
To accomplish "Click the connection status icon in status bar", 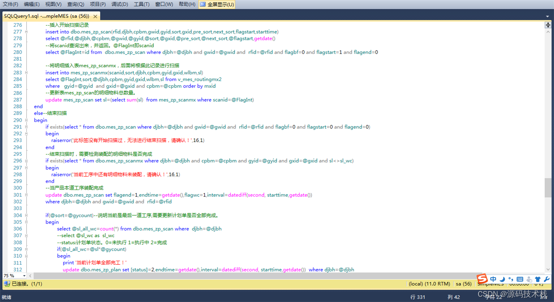I will coord(7,284).
